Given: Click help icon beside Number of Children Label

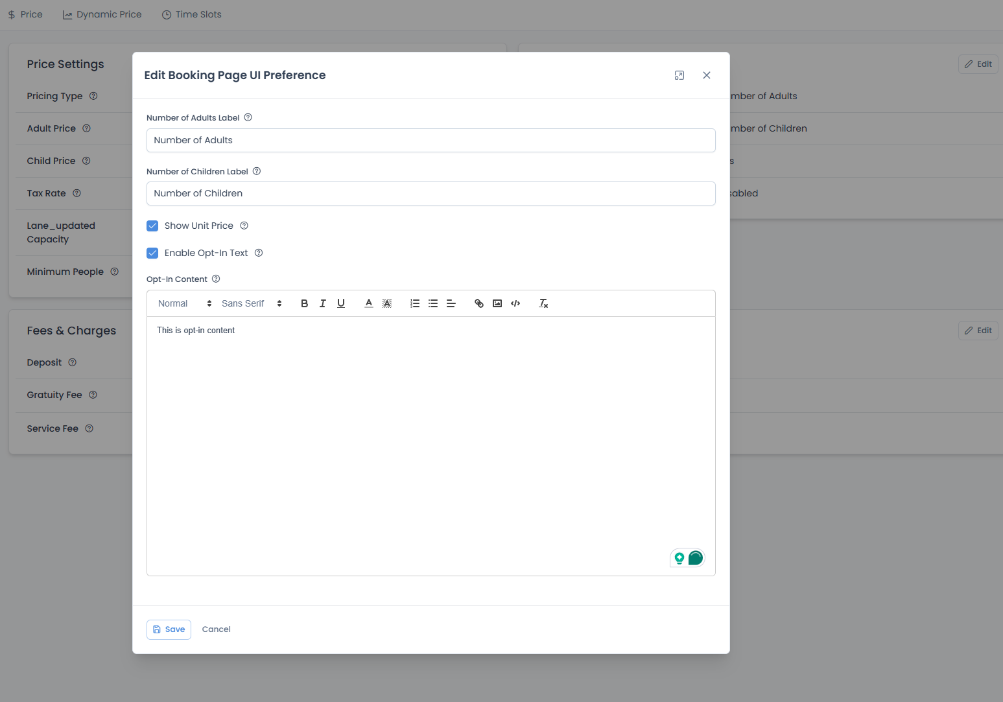Looking at the screenshot, I should click(257, 171).
